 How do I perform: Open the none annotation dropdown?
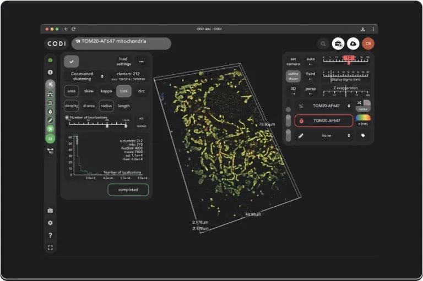[x=326, y=135]
